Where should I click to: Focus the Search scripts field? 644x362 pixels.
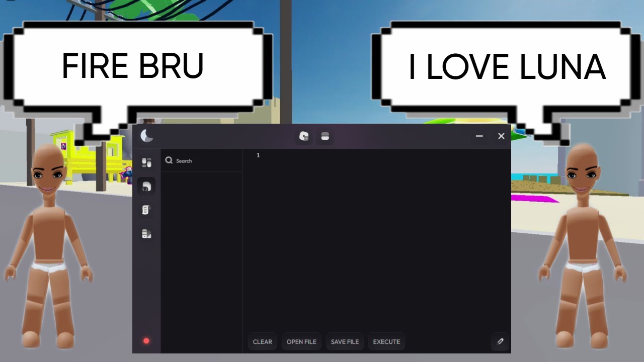(201, 161)
